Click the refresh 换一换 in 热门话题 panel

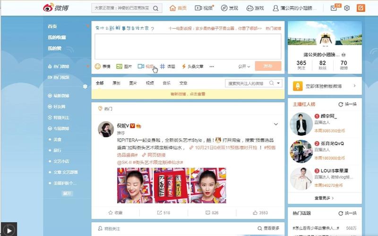347,213
